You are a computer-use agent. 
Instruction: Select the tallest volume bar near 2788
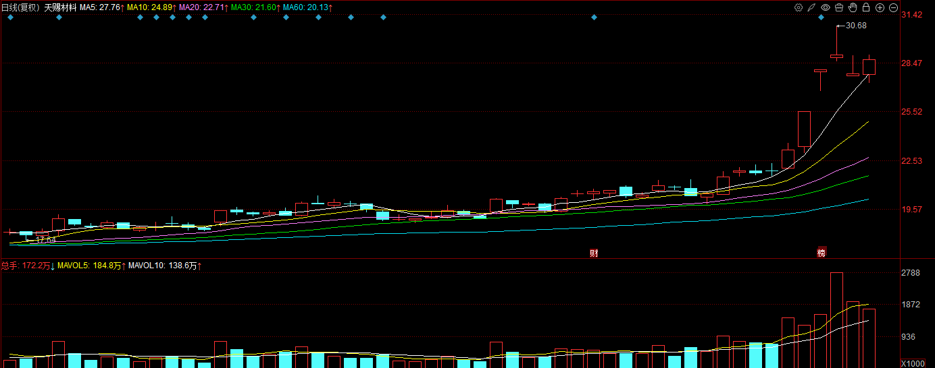(x=836, y=320)
